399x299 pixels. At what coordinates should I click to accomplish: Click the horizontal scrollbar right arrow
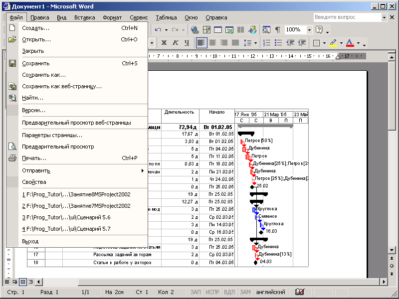coord(384,282)
